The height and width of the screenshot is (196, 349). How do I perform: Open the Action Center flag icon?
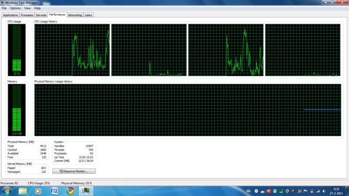(306, 191)
